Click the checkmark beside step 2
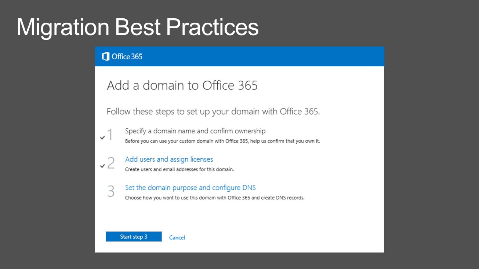The height and width of the screenshot is (269, 479). (x=102, y=166)
